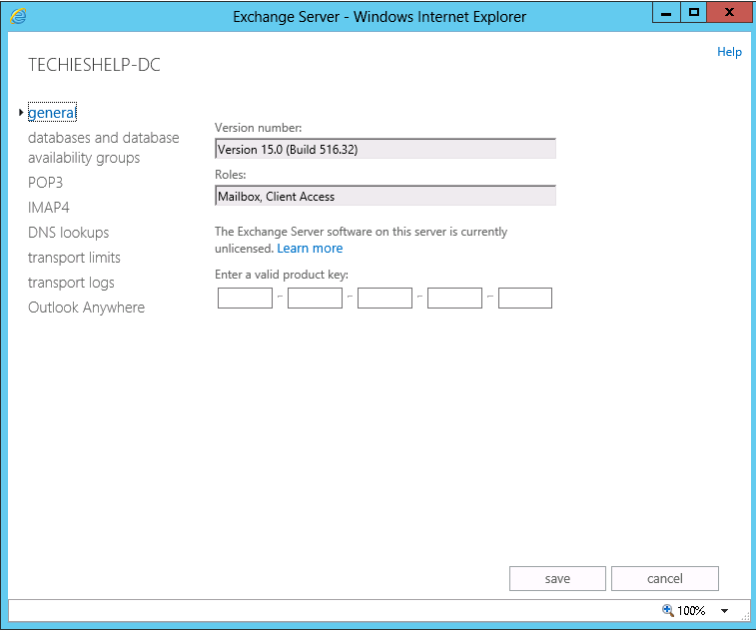Go to transport limits section
The image size is (756, 631).
[74, 258]
